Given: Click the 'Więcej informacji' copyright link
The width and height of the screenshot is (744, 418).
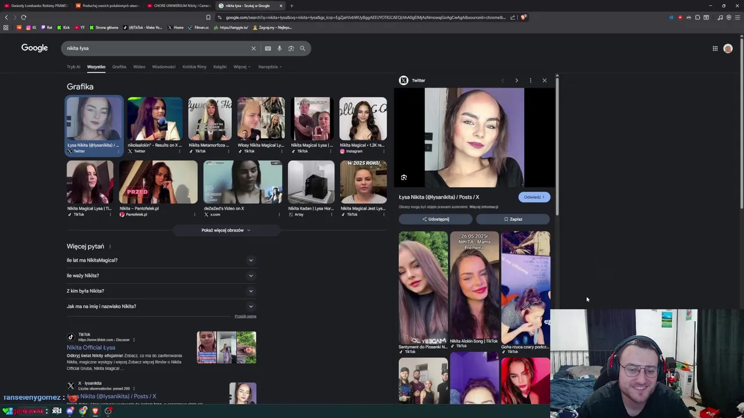Looking at the screenshot, I should (x=484, y=207).
